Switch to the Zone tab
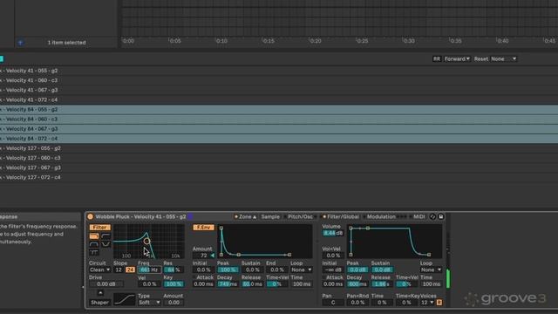Image resolution: width=558 pixels, height=314 pixels. (x=245, y=216)
